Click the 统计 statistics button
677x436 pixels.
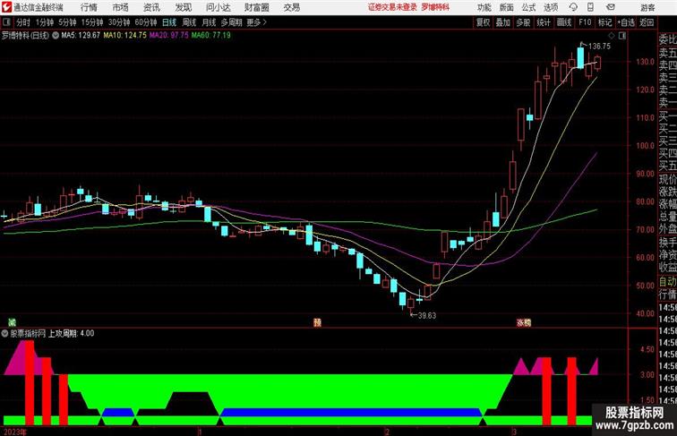click(544, 22)
